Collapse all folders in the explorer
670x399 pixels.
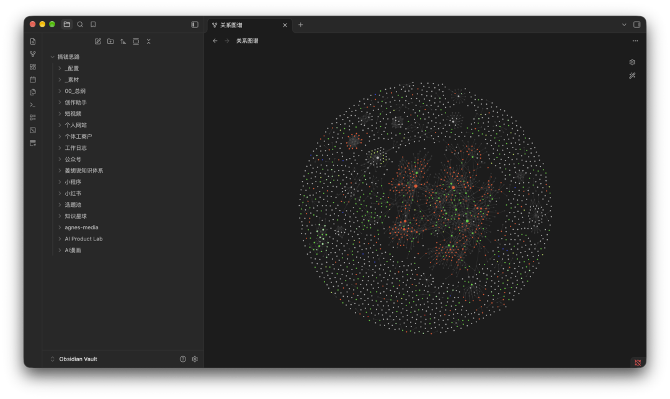tap(149, 42)
